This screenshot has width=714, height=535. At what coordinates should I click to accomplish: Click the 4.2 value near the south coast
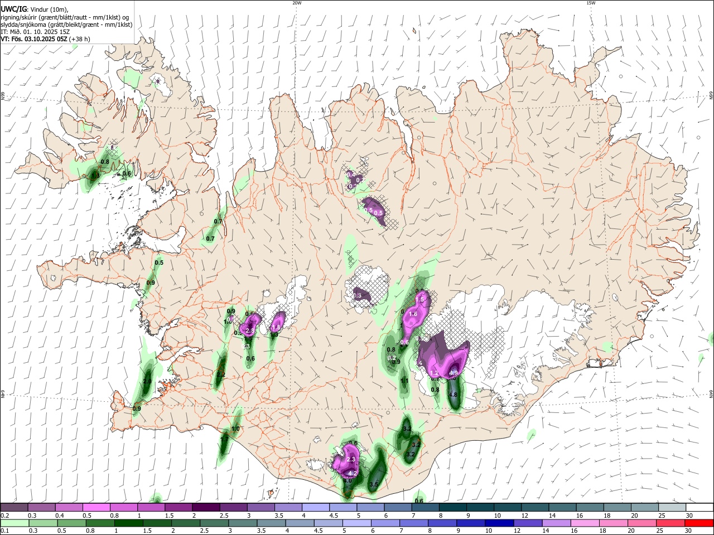click(x=353, y=473)
